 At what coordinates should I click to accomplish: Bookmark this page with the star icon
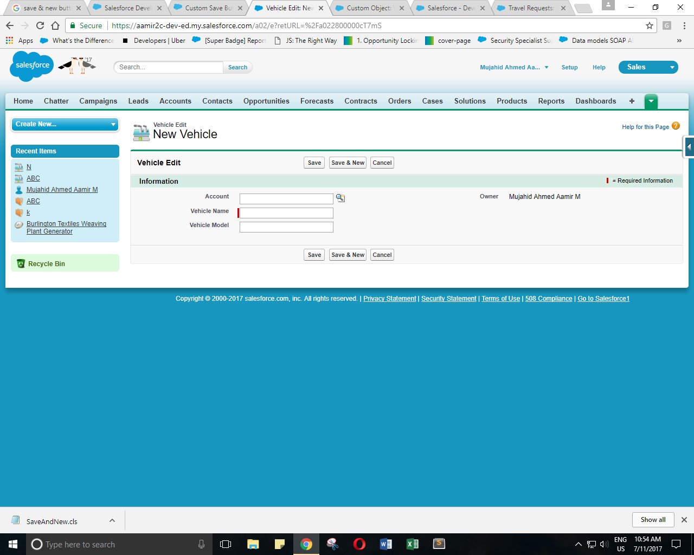(x=650, y=25)
